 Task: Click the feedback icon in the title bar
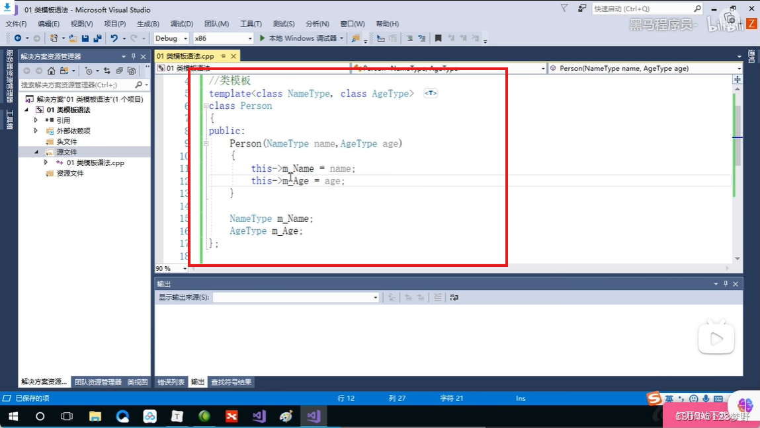pos(582,8)
